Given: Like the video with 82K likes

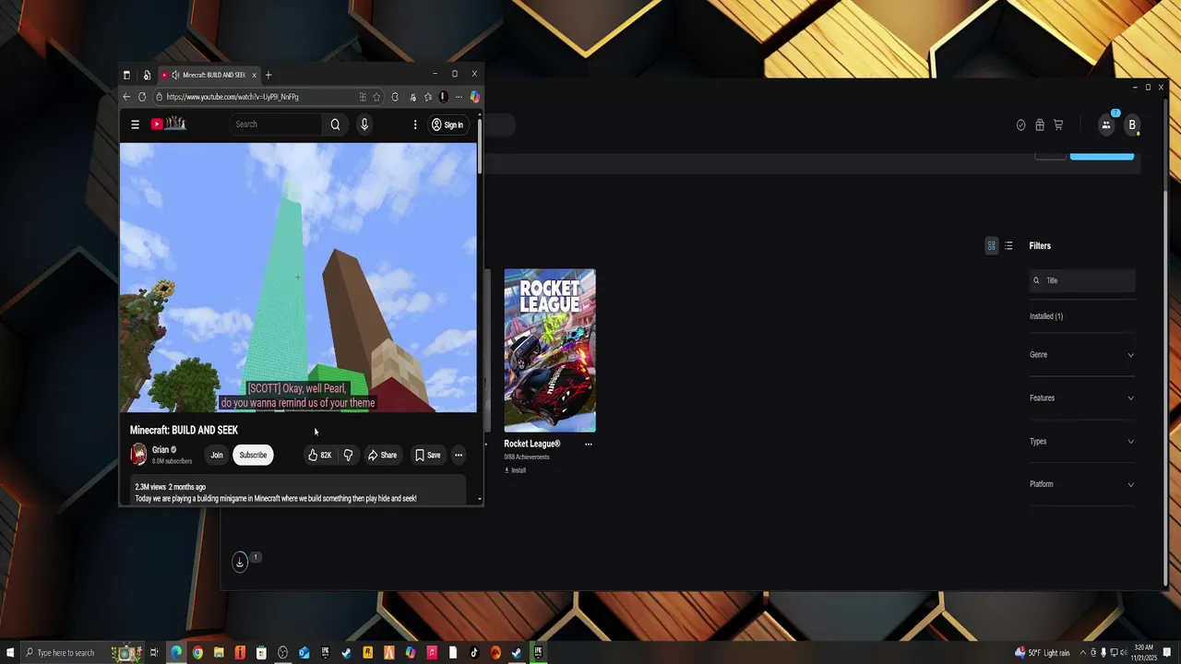Looking at the screenshot, I should pos(319,455).
